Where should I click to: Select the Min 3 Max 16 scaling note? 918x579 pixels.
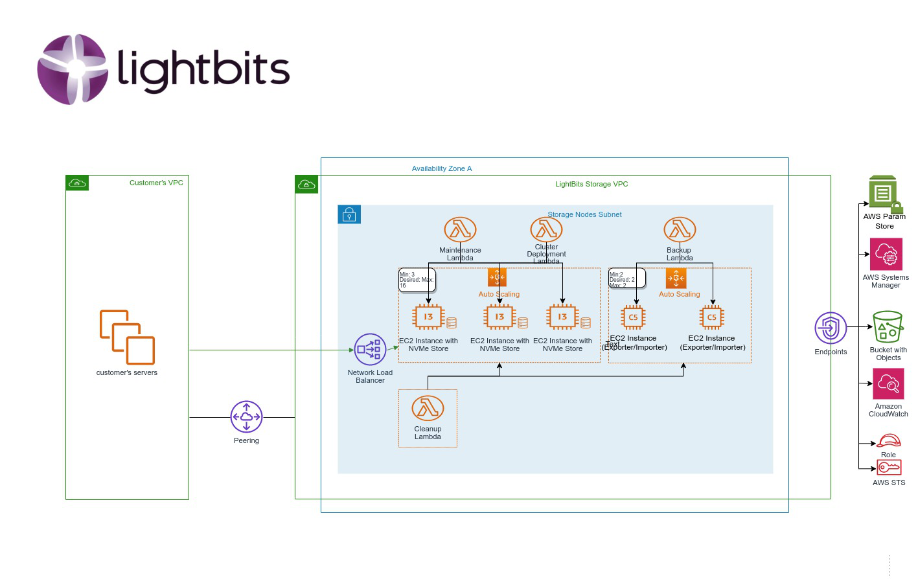click(x=417, y=280)
